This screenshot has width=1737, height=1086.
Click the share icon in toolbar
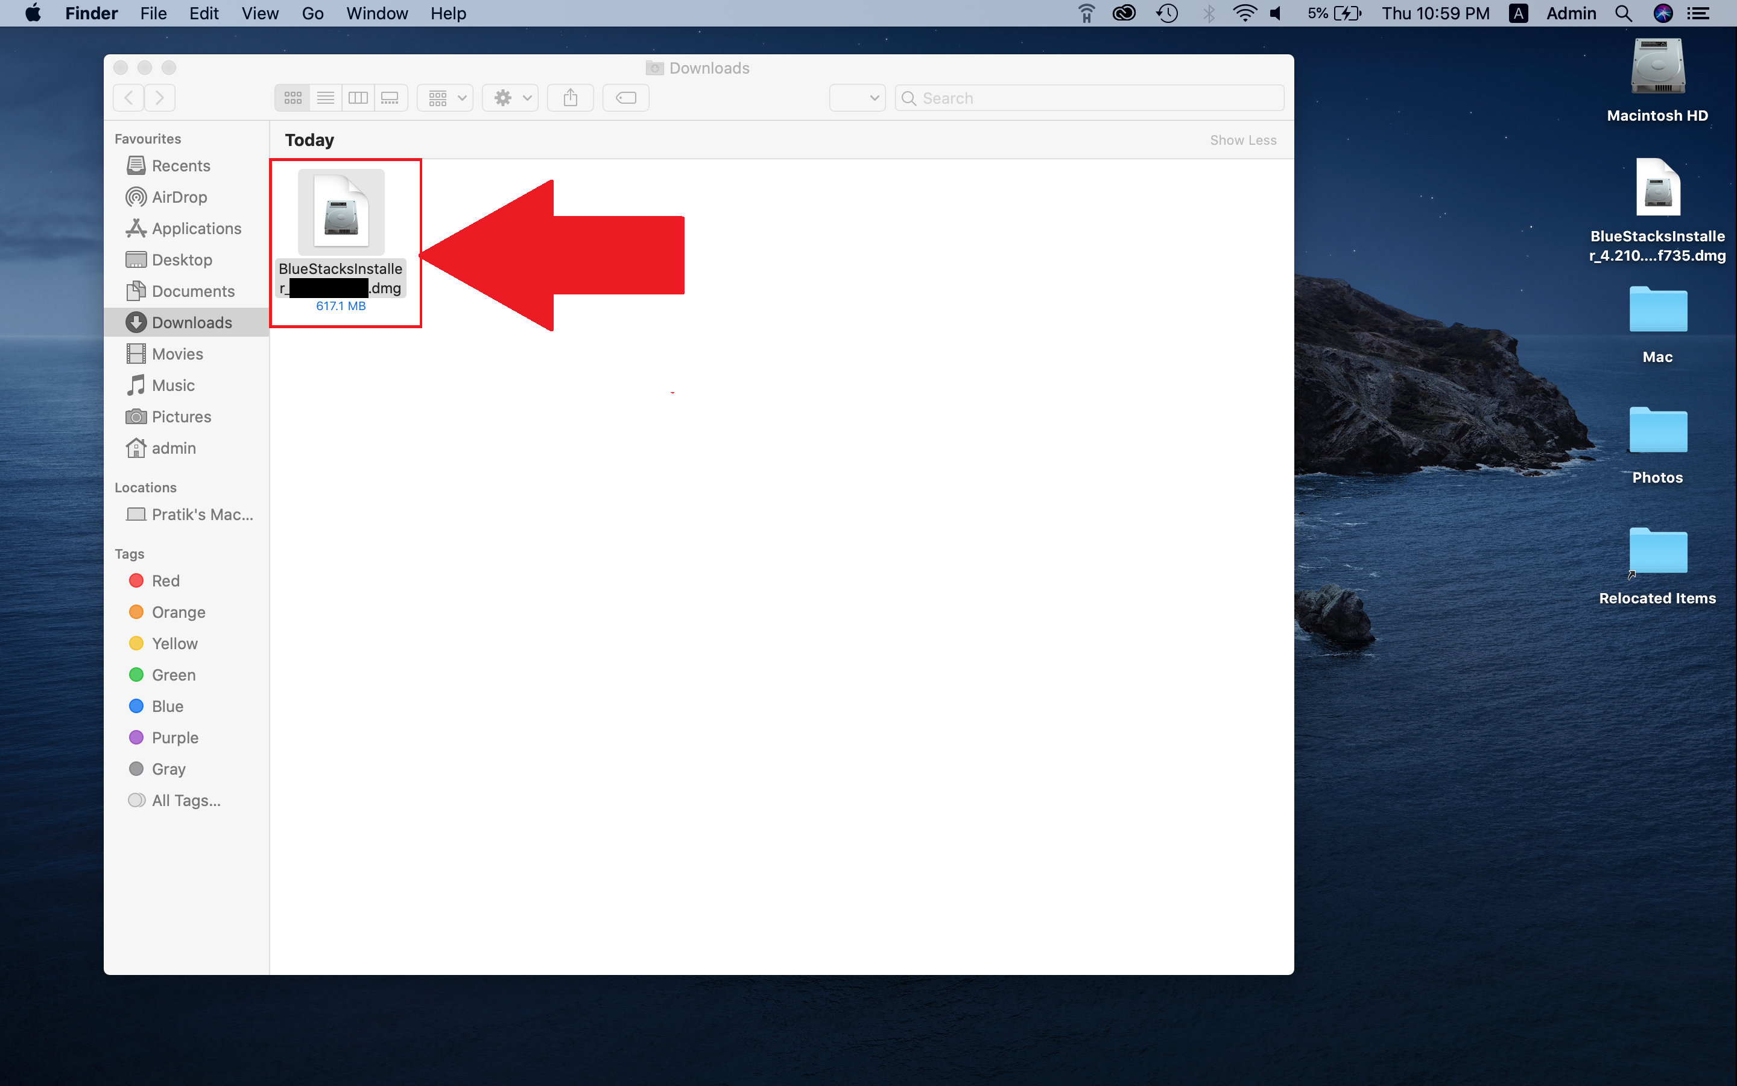click(x=569, y=97)
